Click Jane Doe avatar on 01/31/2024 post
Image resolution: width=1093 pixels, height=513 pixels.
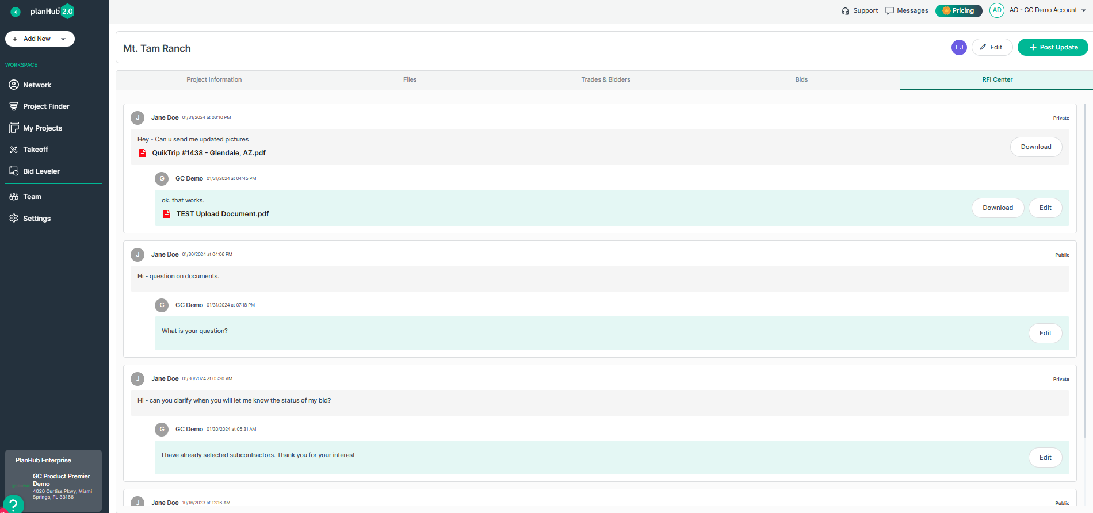click(x=137, y=118)
